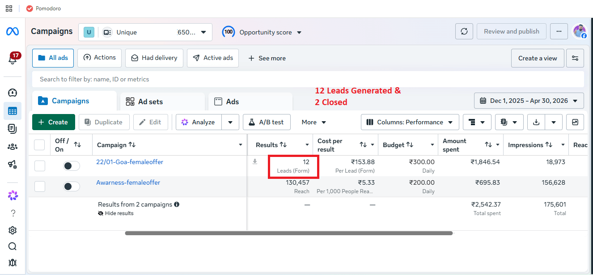Image resolution: width=593 pixels, height=275 pixels.
Task: Open Audiences people icon in sidebar
Action: (13, 147)
